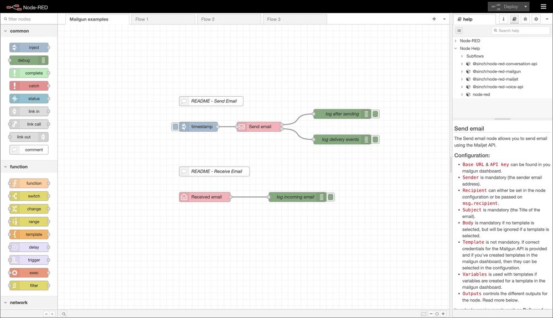Screen dimensions: 553x318
Task: Switch to Flow 3 tab
Action: [x=295, y=19]
